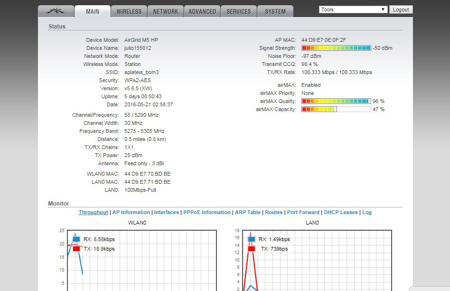Click the SSID value aplateia_bom3
The height and width of the screenshot is (291, 450).
pos(141,72)
